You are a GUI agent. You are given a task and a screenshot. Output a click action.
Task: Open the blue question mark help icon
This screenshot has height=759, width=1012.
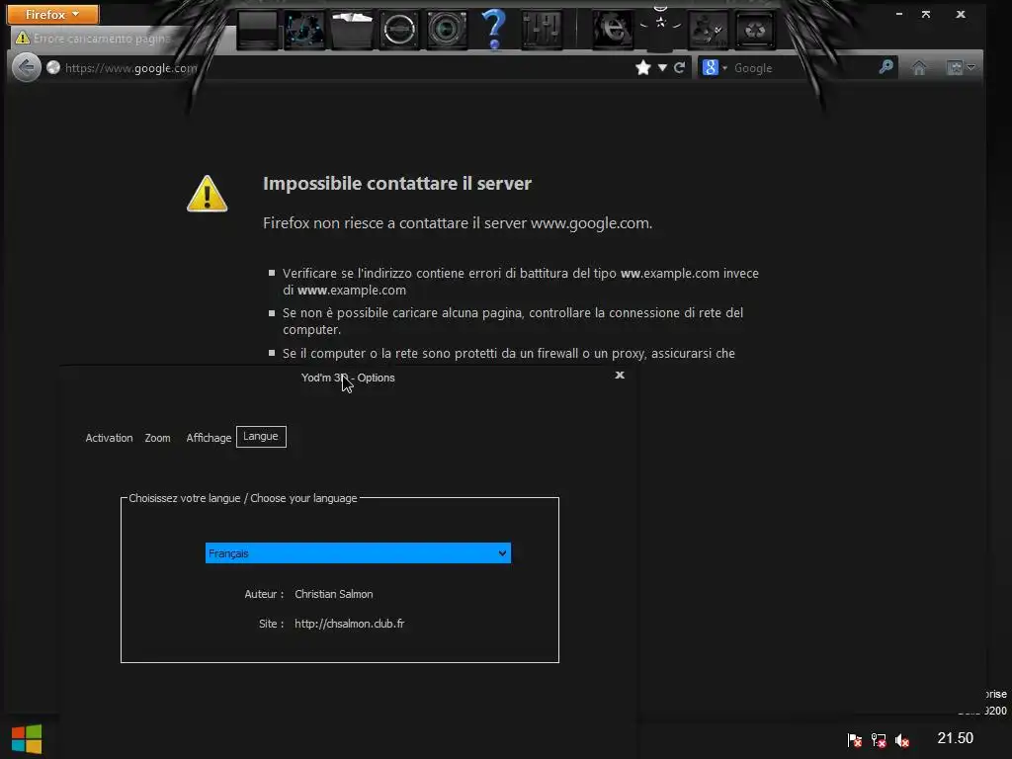pyautogui.click(x=494, y=29)
